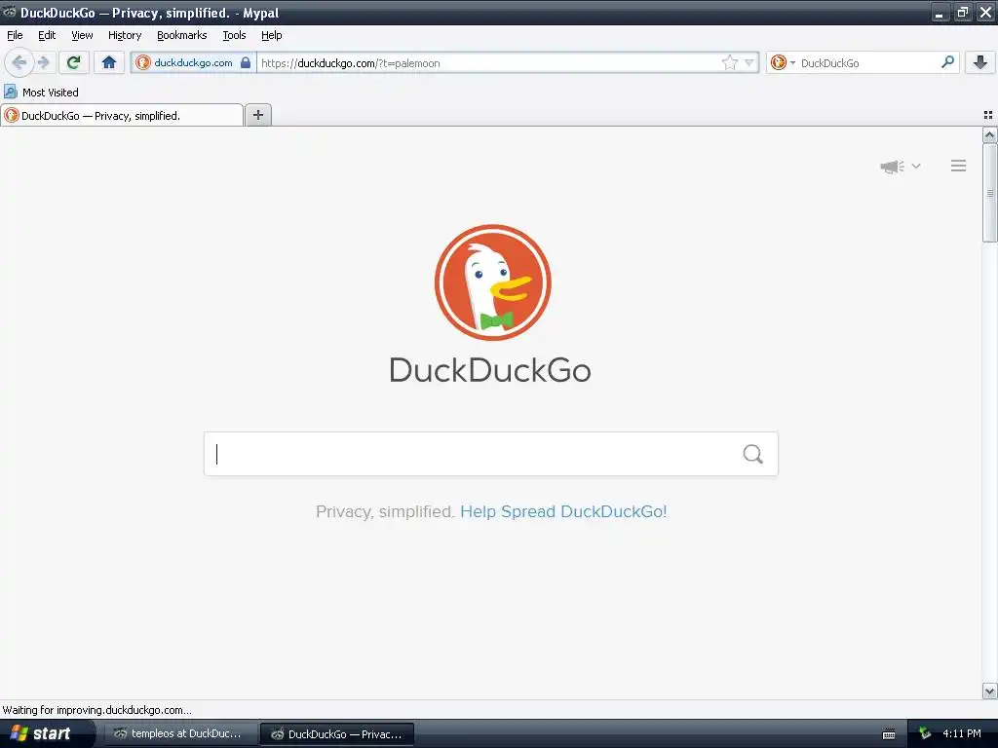
Task: Click the Mypal icon in the title bar
Action: [10, 12]
